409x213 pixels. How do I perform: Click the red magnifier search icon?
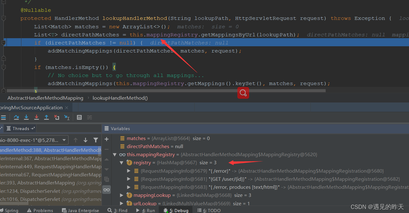point(243,93)
